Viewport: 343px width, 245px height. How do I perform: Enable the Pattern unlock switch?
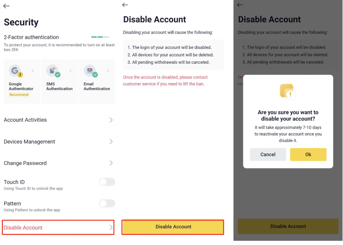click(x=107, y=203)
